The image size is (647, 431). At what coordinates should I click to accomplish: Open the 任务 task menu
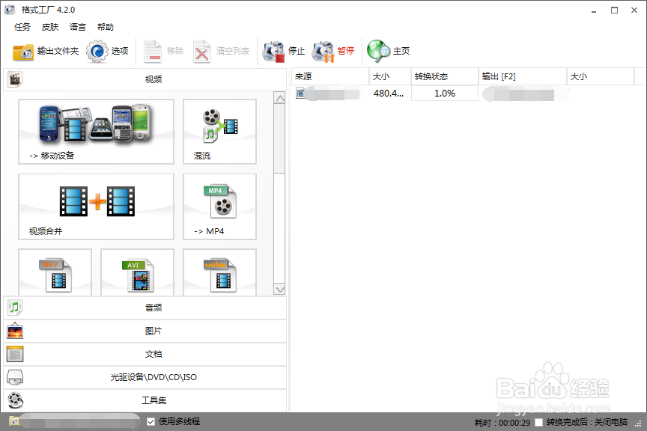click(22, 27)
